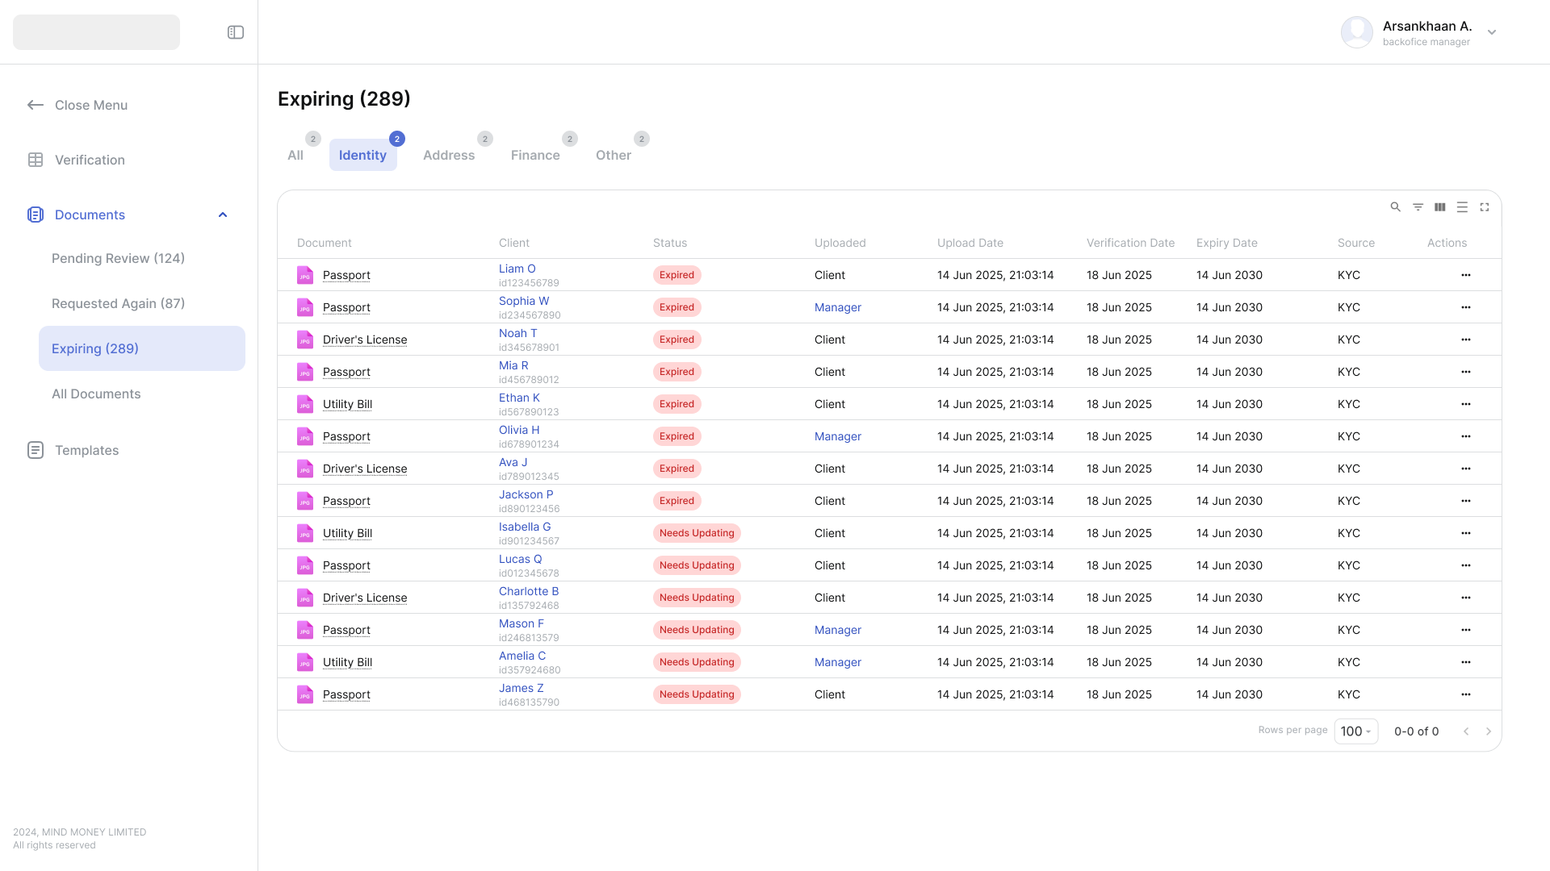Click the table search icon

(1395, 207)
